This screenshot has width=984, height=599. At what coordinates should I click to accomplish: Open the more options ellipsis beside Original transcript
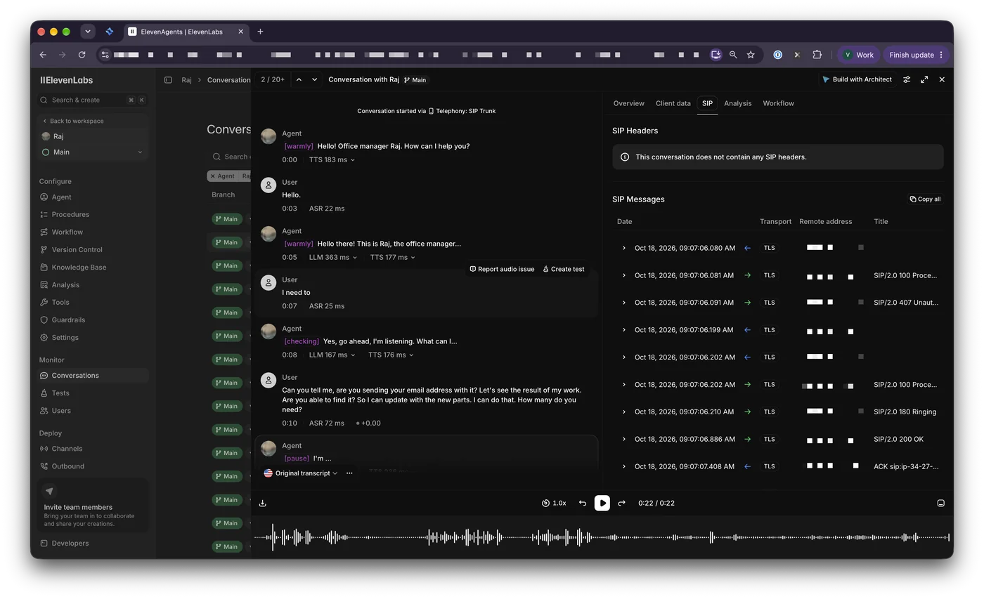point(349,473)
